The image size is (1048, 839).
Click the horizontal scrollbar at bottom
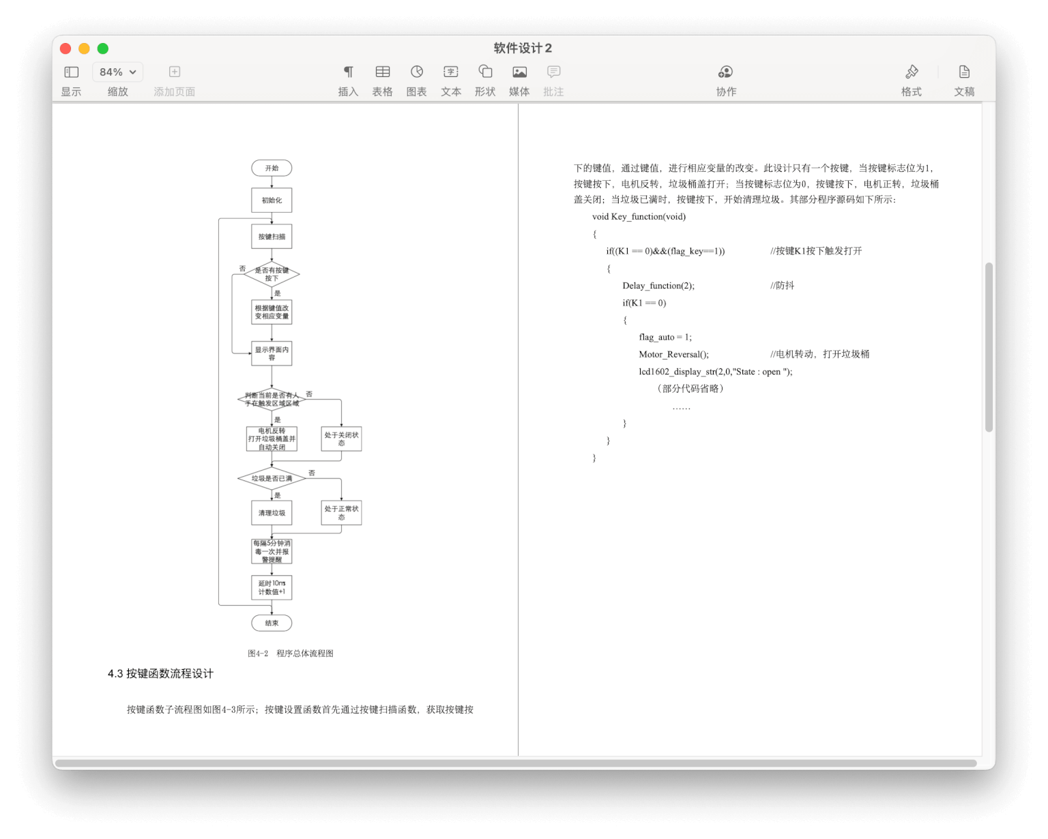(x=516, y=763)
